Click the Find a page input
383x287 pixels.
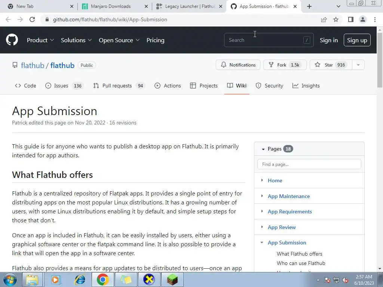click(309, 164)
